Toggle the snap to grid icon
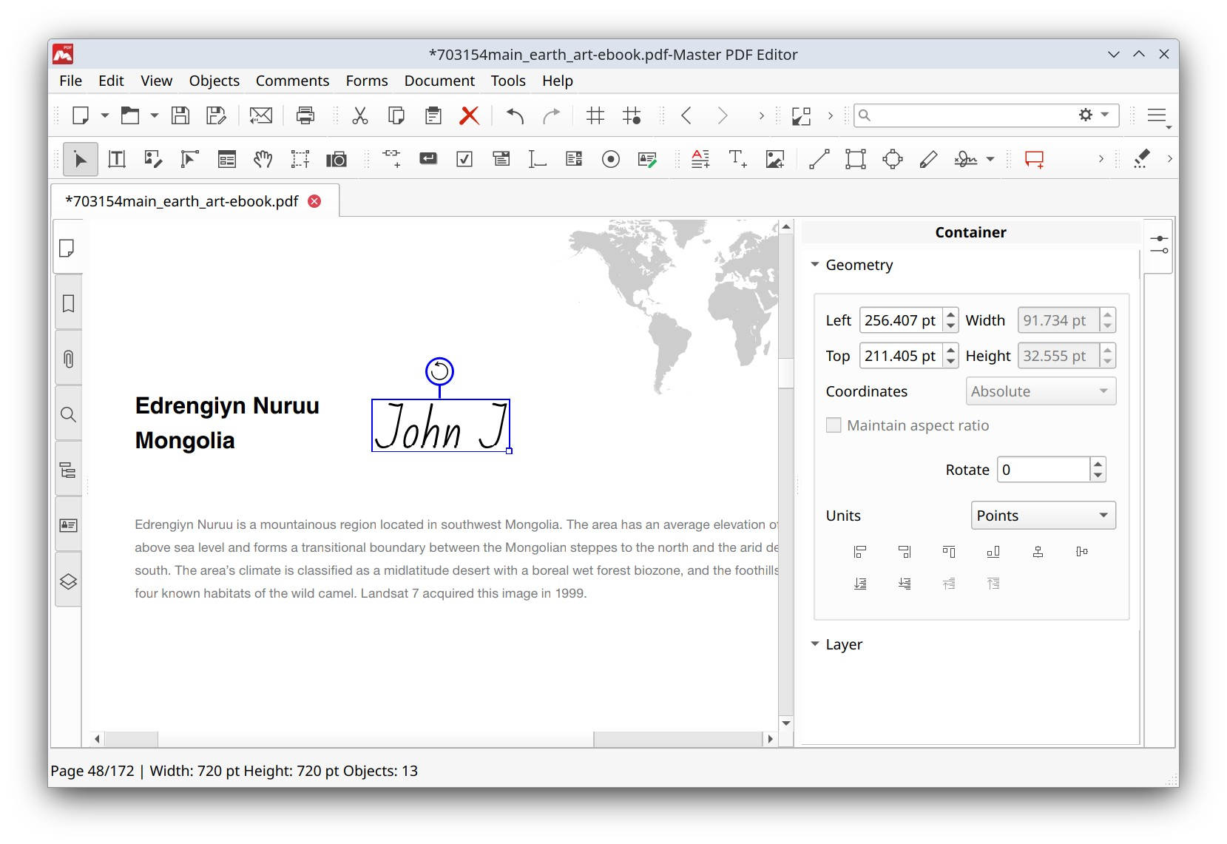Screen dimensions: 1227x844 pos(632,115)
